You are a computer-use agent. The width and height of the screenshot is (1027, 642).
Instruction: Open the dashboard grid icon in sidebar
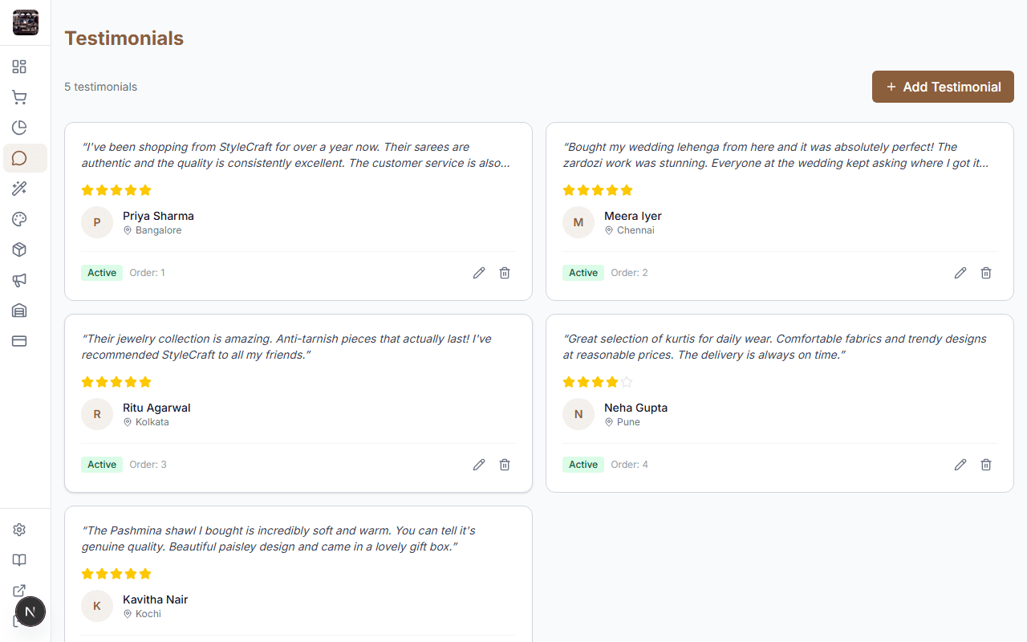pyautogui.click(x=19, y=67)
